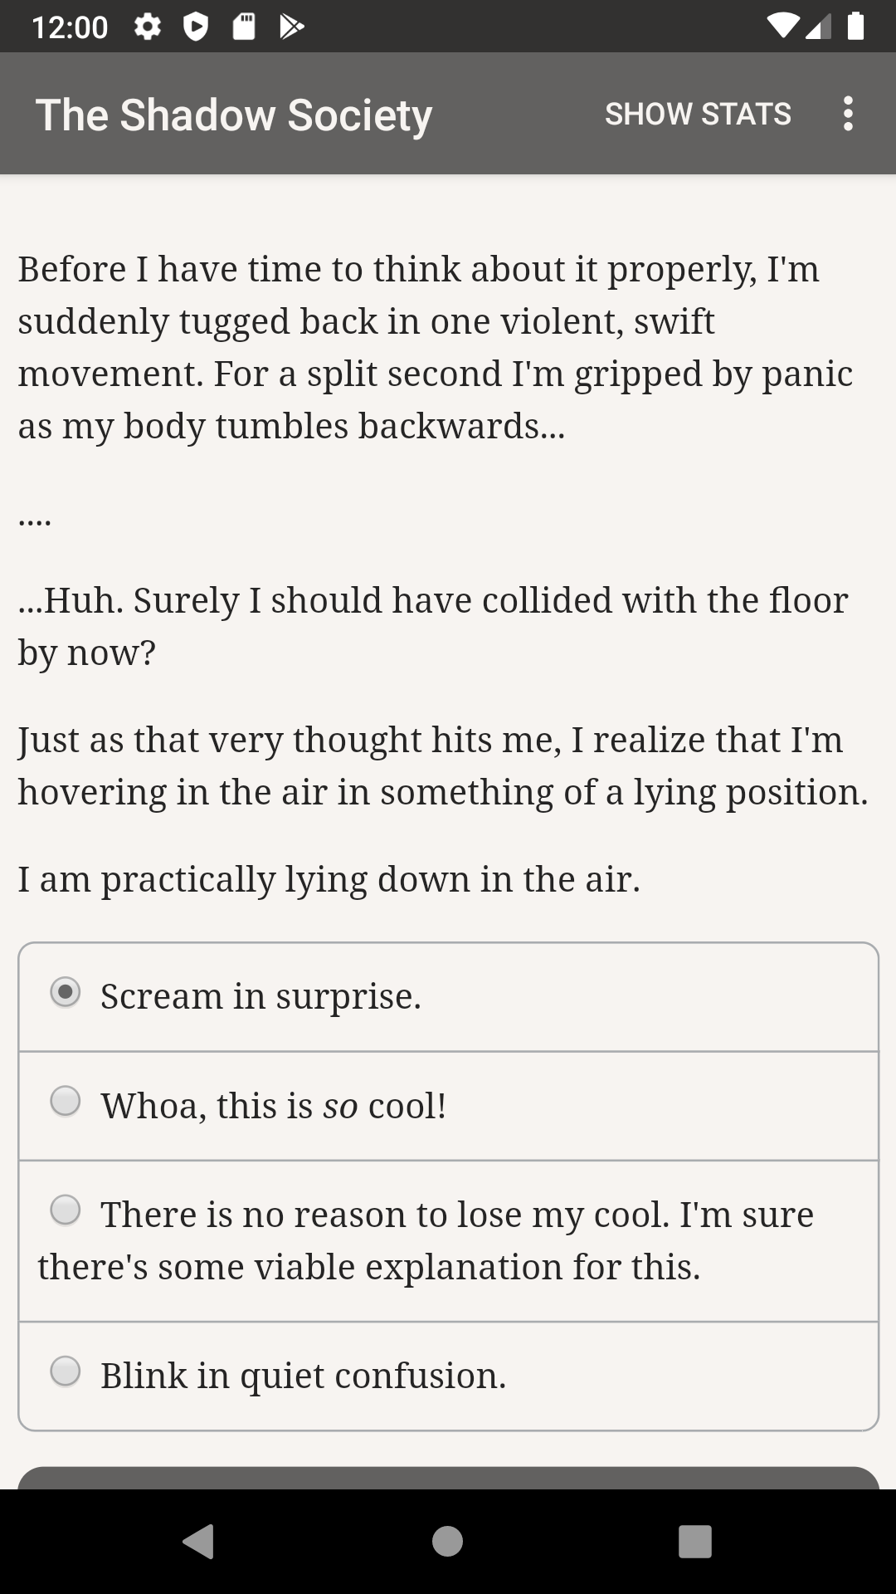Tap the partially visible Next button
Viewport: 896px width, 1594px height.
(x=448, y=1478)
